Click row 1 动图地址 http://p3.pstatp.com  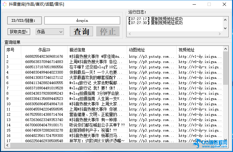(151, 56)
